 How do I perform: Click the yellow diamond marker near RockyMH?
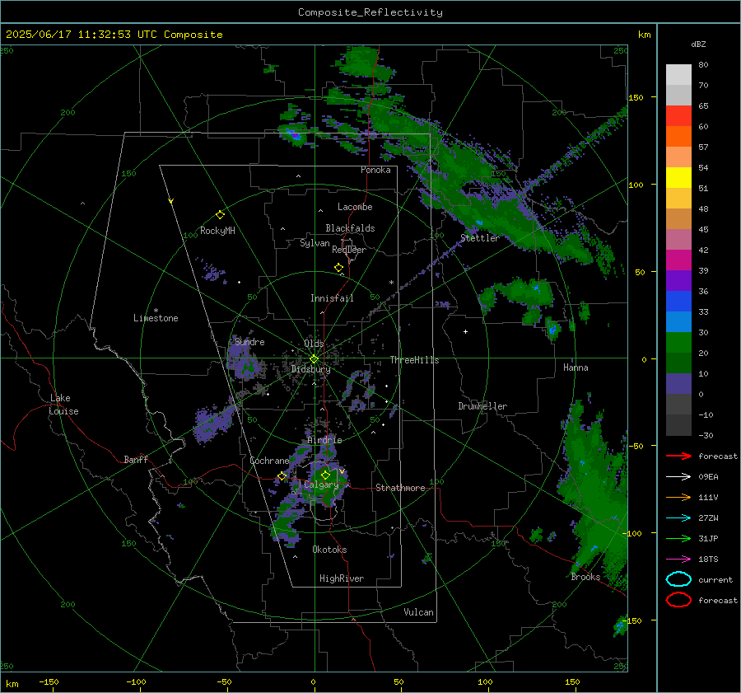click(220, 215)
